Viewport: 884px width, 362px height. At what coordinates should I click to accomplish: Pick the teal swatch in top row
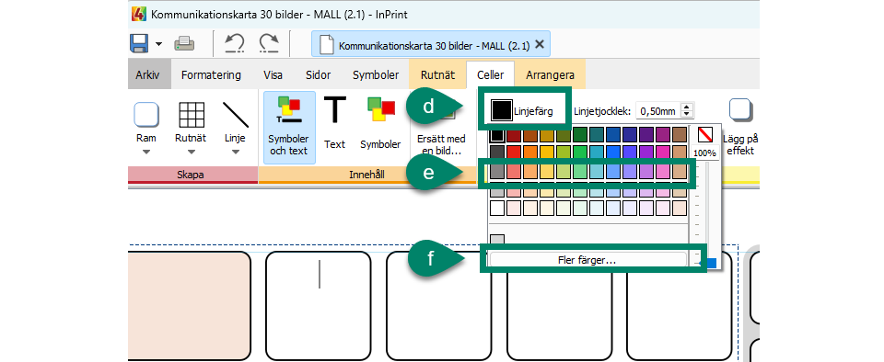coord(598,135)
